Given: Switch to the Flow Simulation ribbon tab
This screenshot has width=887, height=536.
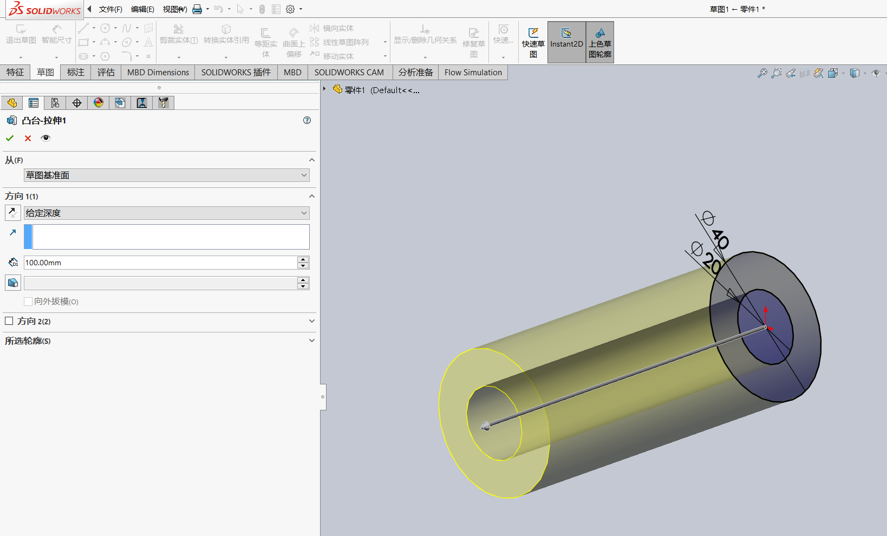Looking at the screenshot, I should point(472,72).
